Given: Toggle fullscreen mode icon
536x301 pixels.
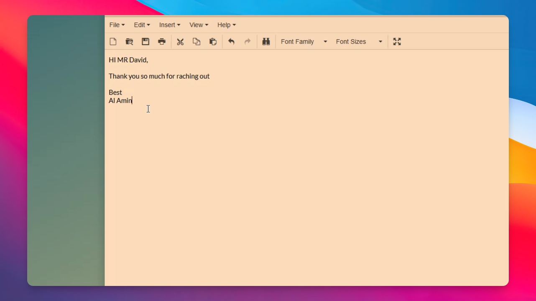Looking at the screenshot, I should tap(397, 41).
